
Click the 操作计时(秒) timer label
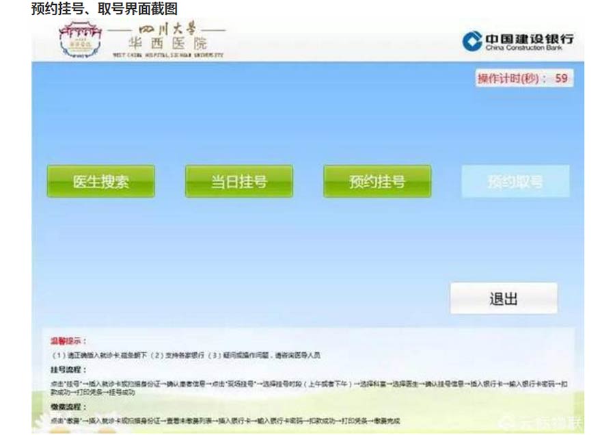tap(512, 79)
